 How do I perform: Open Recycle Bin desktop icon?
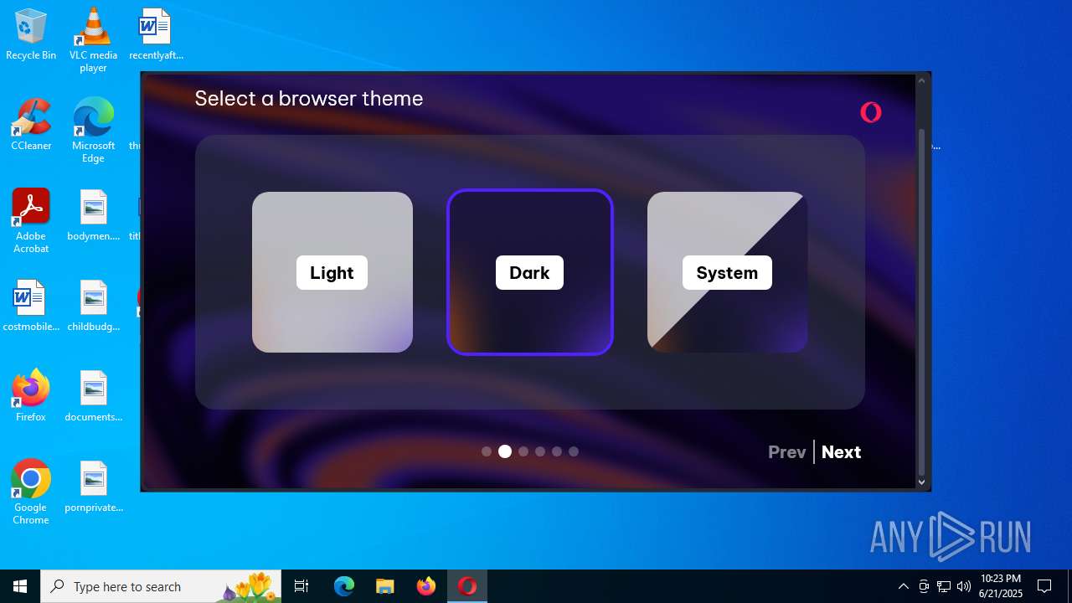pos(31,35)
